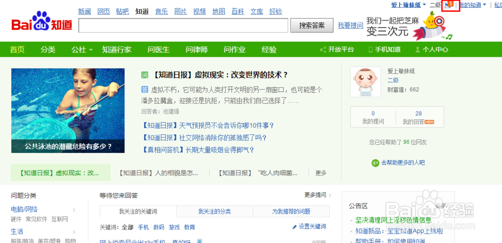Open the 知道行家 nav item
The height and width of the screenshot is (243, 502).
tap(117, 50)
